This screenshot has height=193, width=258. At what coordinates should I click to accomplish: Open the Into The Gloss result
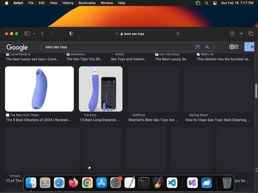pos(172,59)
